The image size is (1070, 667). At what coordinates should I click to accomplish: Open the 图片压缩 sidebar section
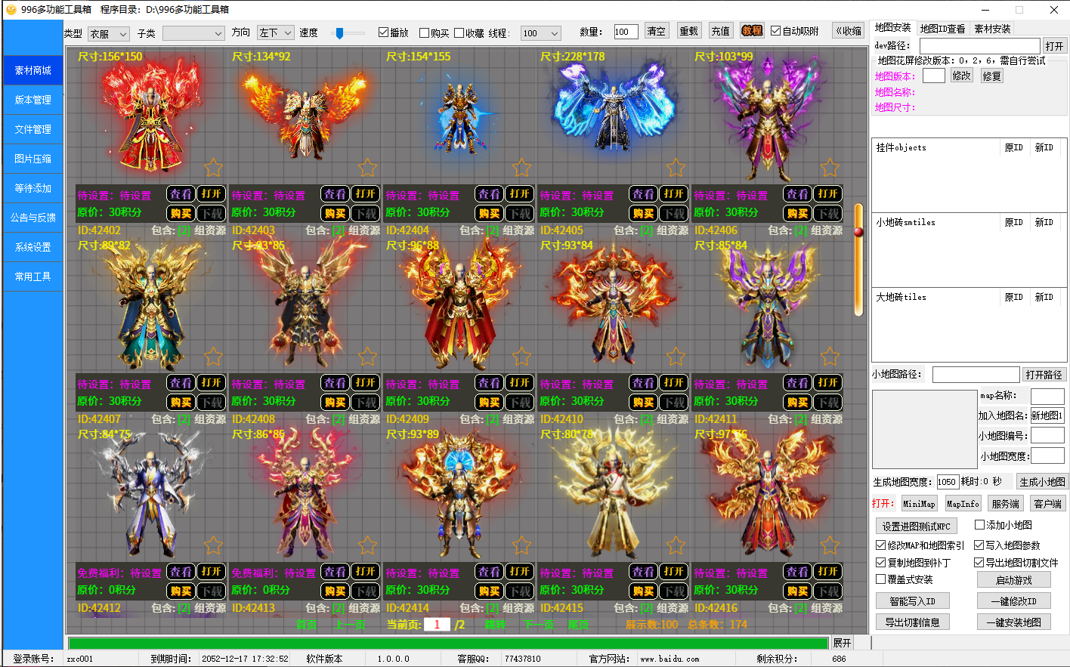pos(33,159)
